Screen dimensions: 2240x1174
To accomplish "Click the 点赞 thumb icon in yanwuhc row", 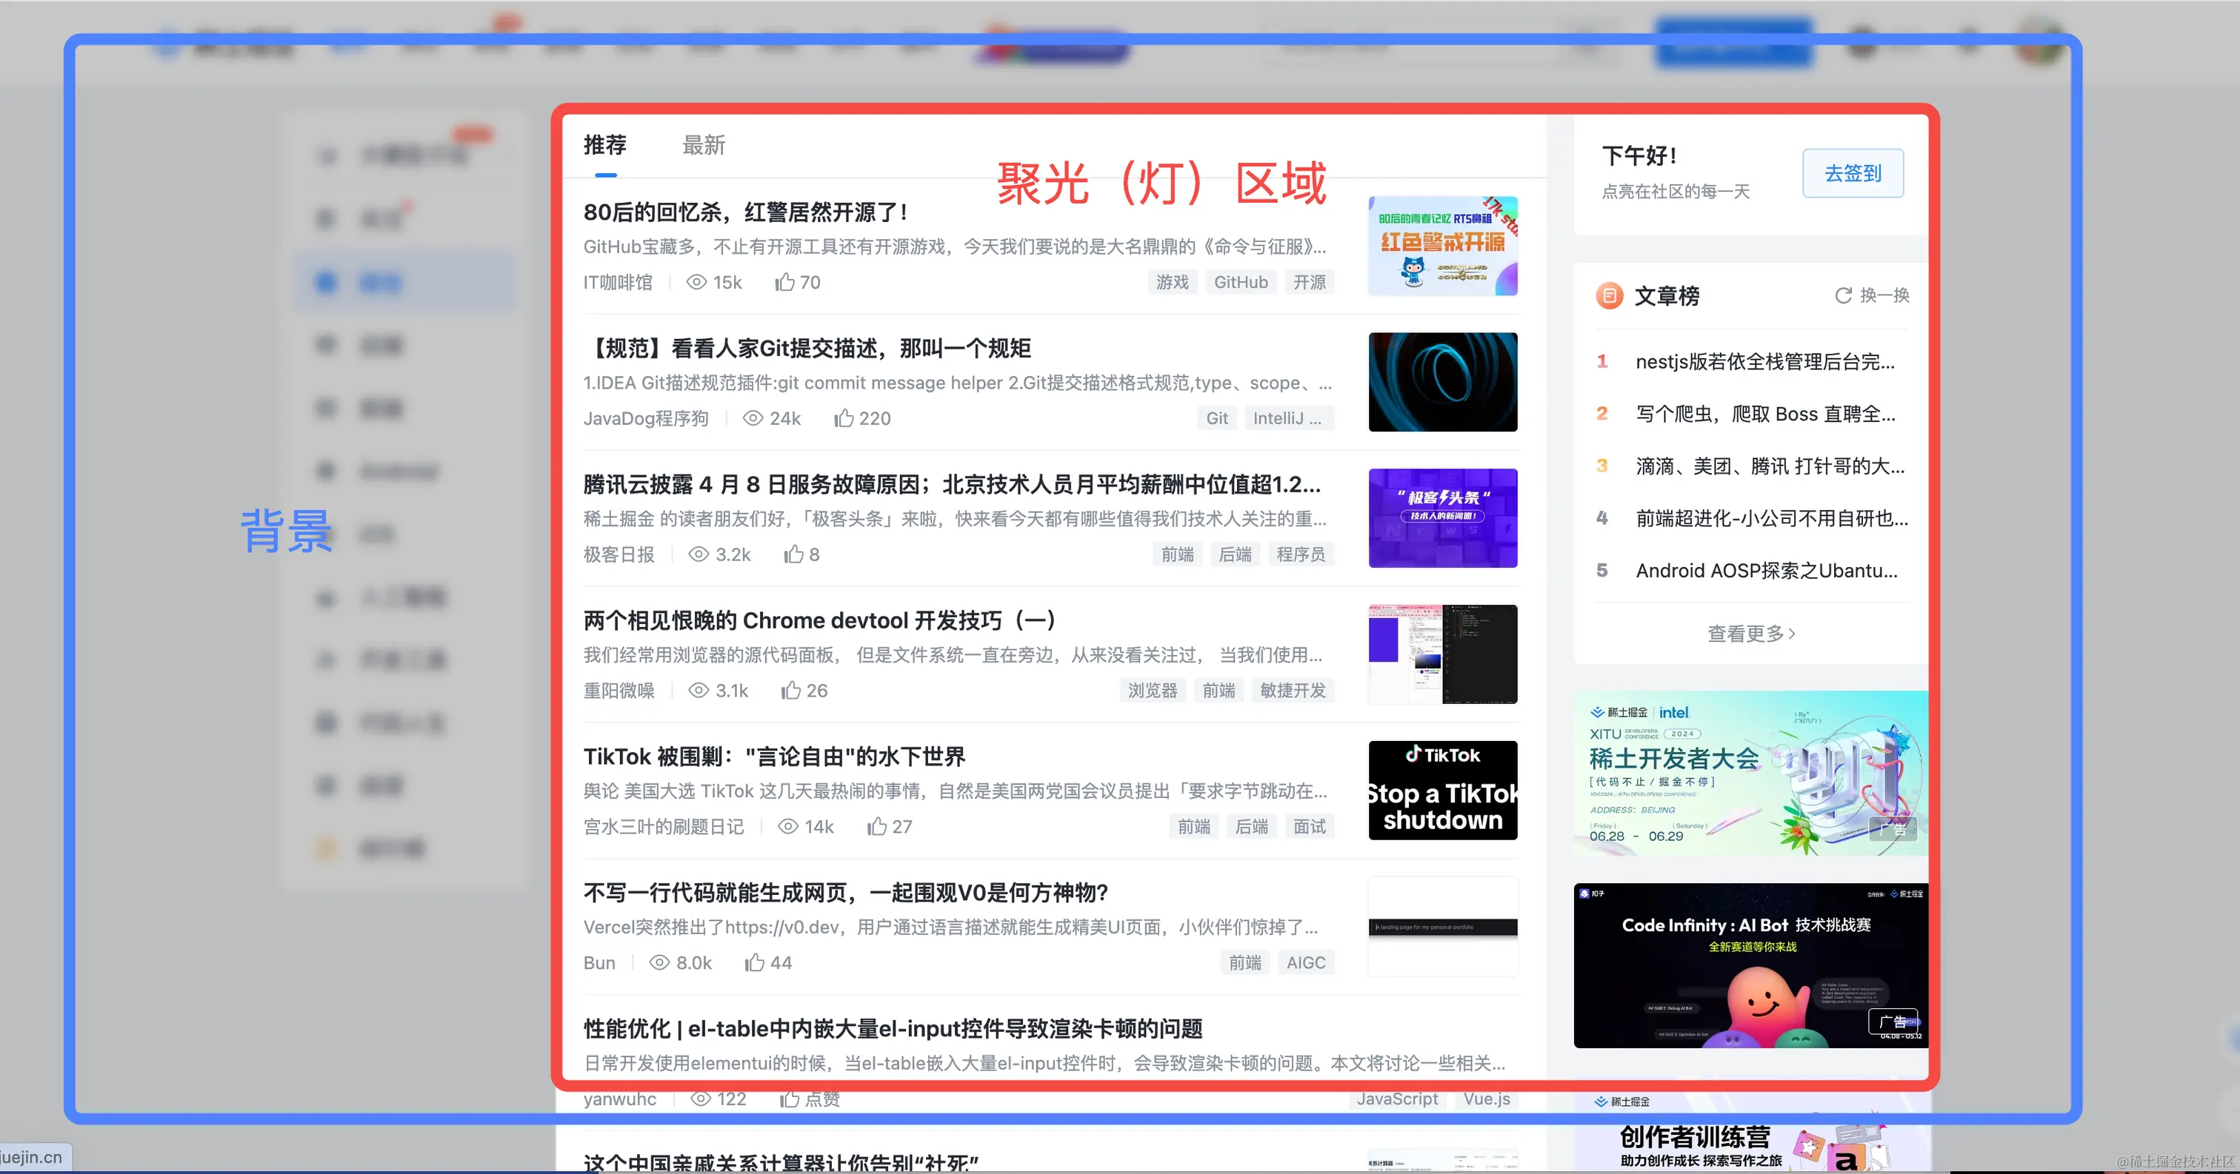I will coord(789,1099).
